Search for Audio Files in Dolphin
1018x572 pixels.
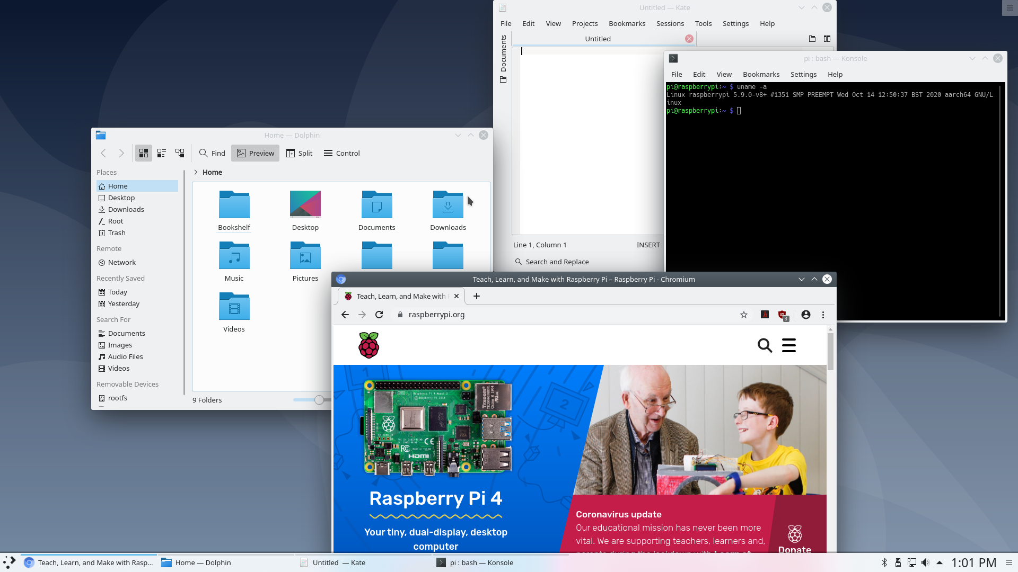pyautogui.click(x=137, y=356)
